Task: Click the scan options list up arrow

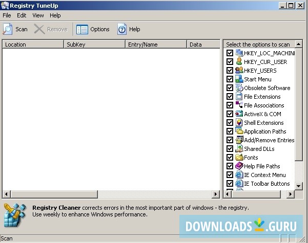Action: [x=299, y=44]
